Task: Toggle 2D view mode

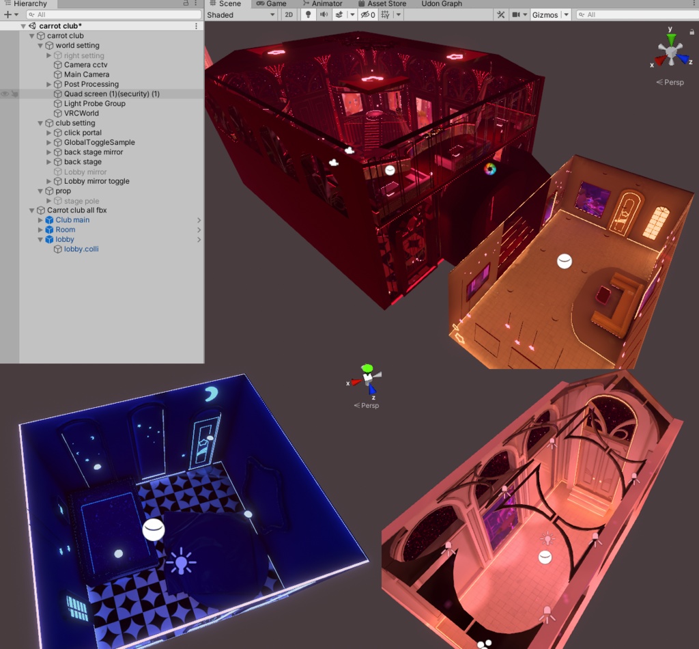Action: pyautogui.click(x=289, y=15)
